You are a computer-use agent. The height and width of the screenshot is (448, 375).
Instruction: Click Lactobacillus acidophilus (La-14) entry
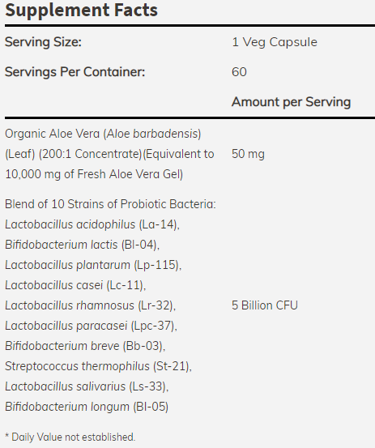(92, 224)
